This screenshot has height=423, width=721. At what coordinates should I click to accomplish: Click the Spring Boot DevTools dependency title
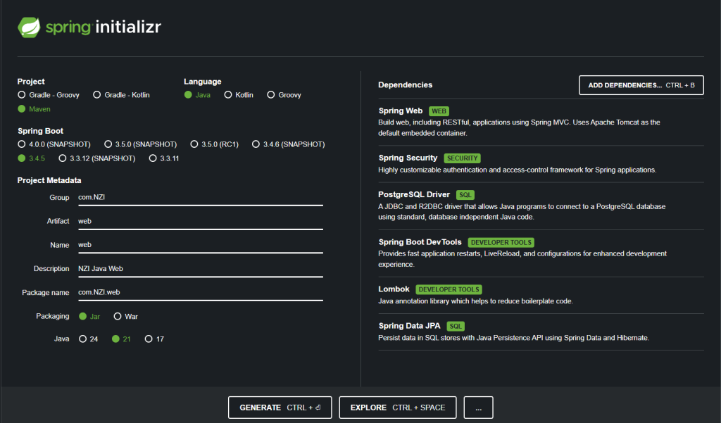[x=420, y=242]
